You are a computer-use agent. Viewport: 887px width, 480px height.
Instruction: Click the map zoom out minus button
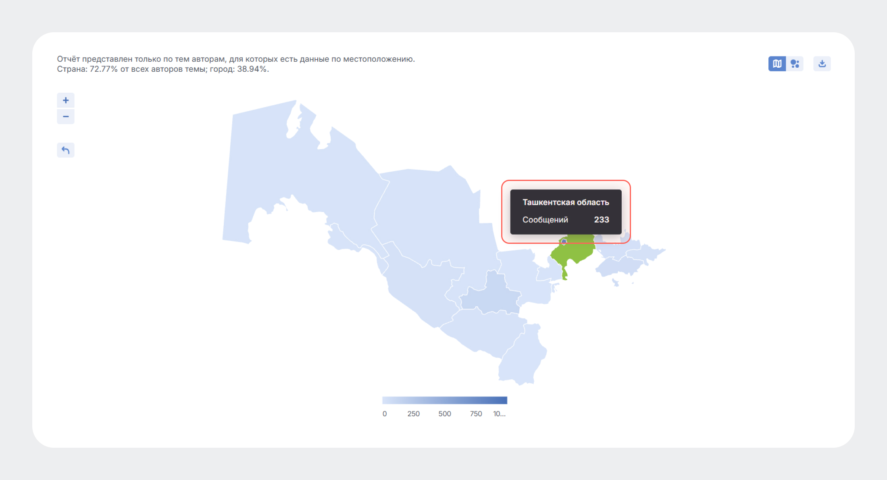(66, 117)
